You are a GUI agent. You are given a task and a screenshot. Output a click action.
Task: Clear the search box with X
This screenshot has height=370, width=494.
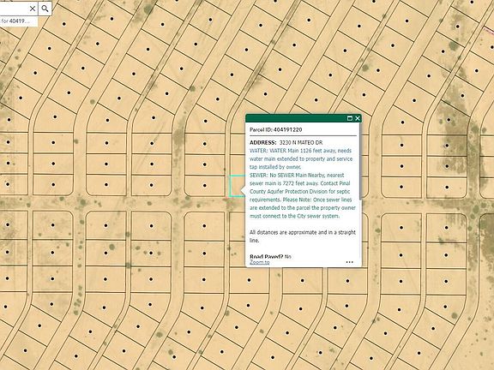[x=33, y=9]
